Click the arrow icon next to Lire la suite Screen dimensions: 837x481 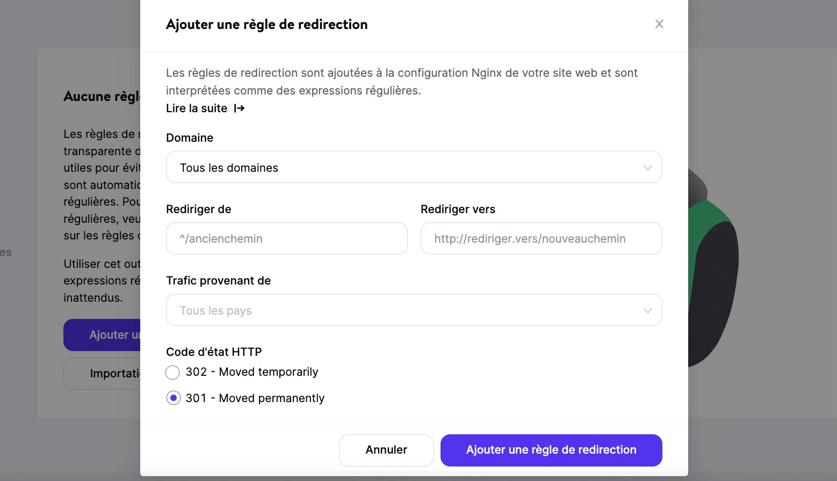point(239,108)
